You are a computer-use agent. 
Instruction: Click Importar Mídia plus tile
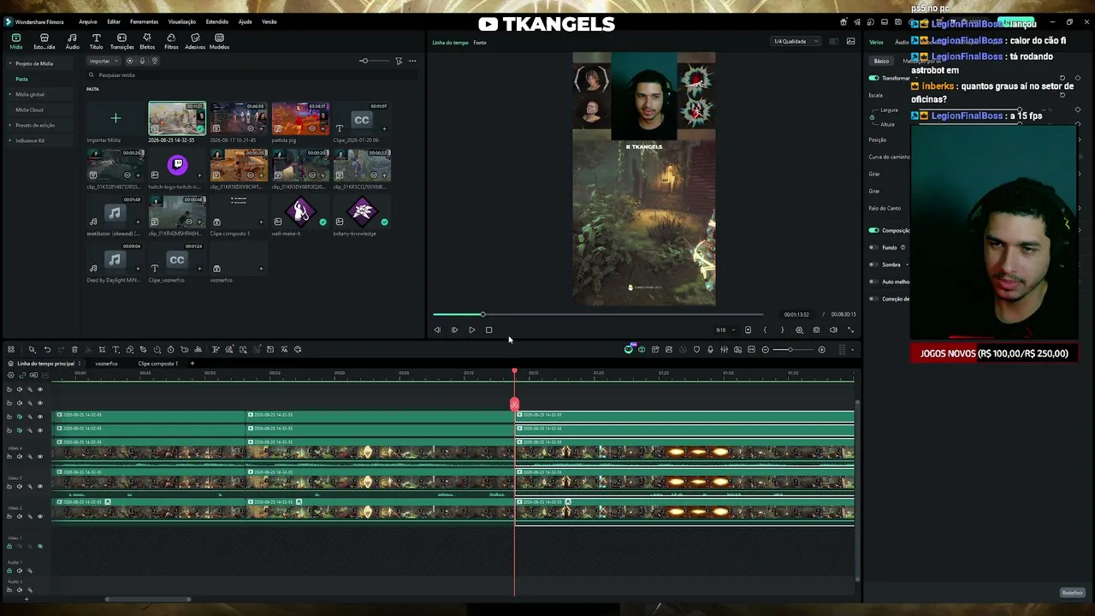[115, 118]
